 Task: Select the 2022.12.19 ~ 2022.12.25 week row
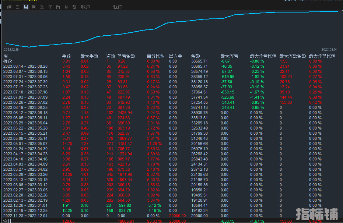click(25, 210)
